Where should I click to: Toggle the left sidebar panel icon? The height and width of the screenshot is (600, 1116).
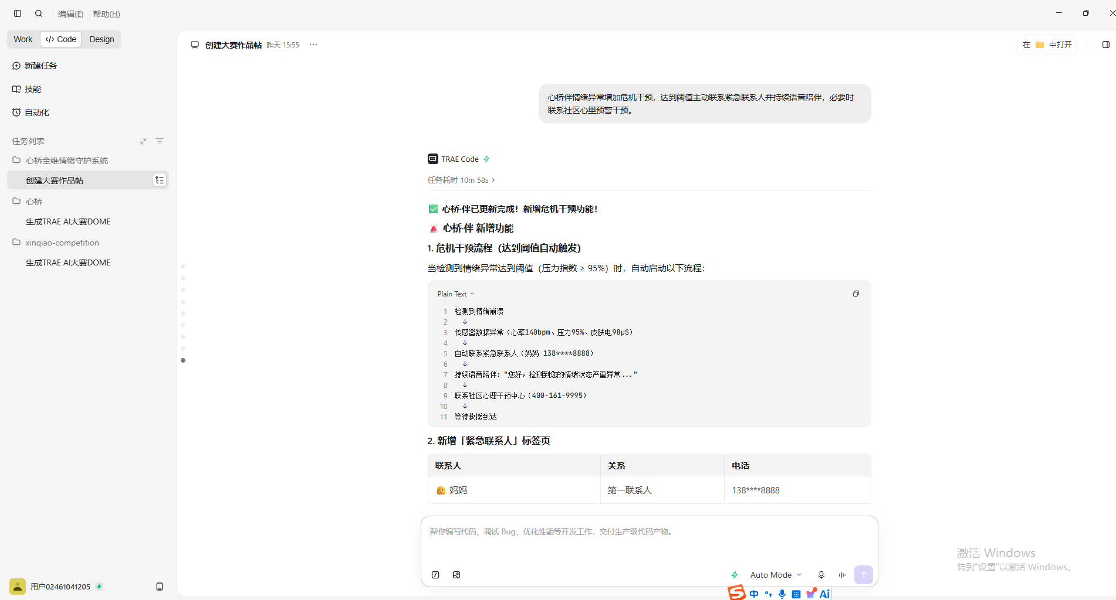[x=18, y=13]
